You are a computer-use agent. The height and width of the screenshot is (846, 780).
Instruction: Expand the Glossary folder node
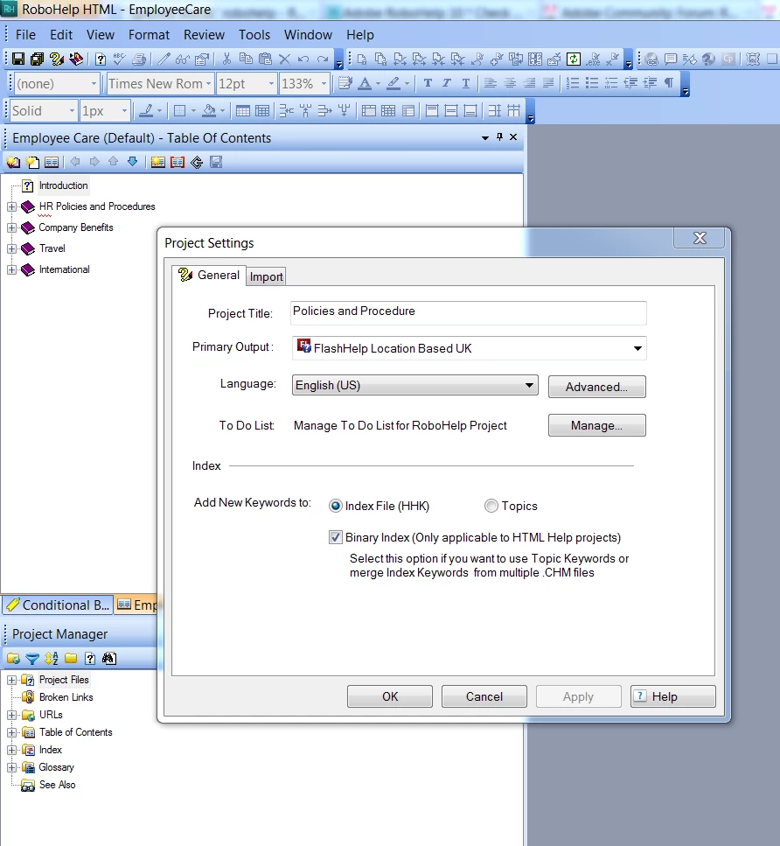tap(11, 767)
